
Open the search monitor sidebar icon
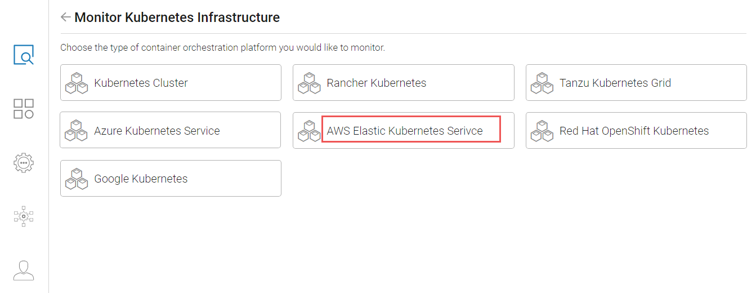(x=24, y=55)
